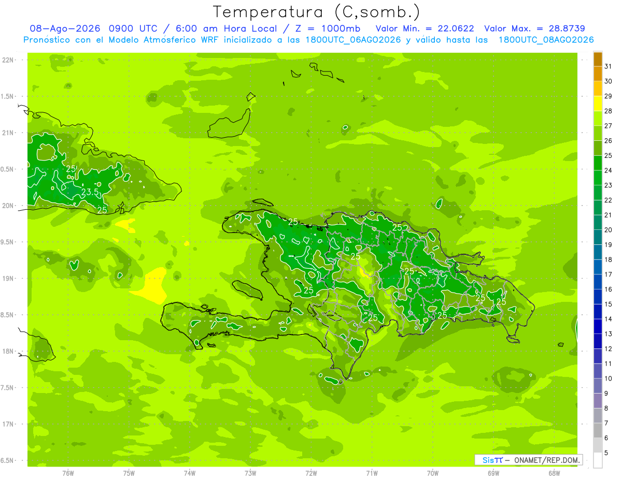Click the colorbar label "15"
The image size is (622, 480).
(x=609, y=304)
